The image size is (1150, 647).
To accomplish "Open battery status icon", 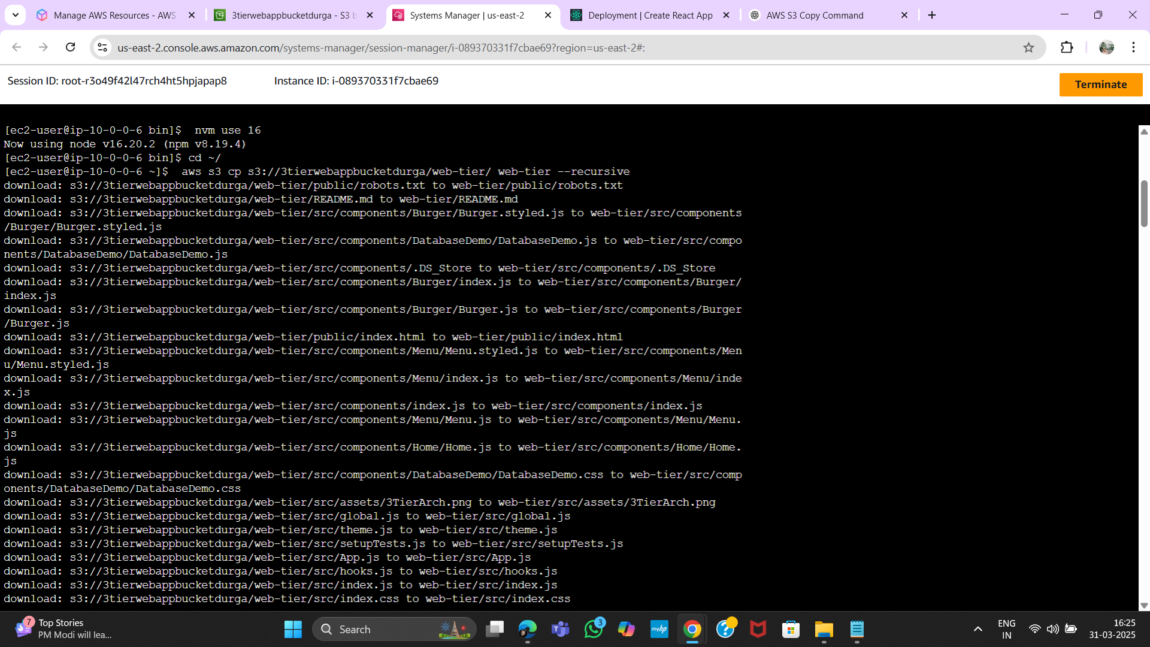I will point(1071,629).
